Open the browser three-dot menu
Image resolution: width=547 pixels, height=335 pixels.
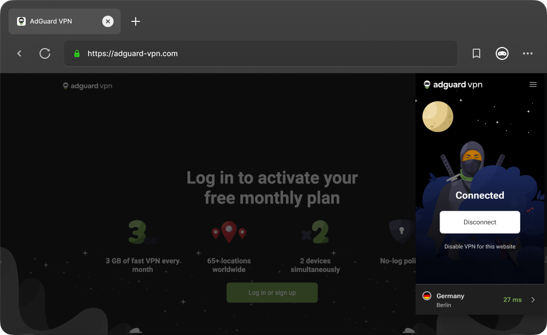click(x=527, y=53)
